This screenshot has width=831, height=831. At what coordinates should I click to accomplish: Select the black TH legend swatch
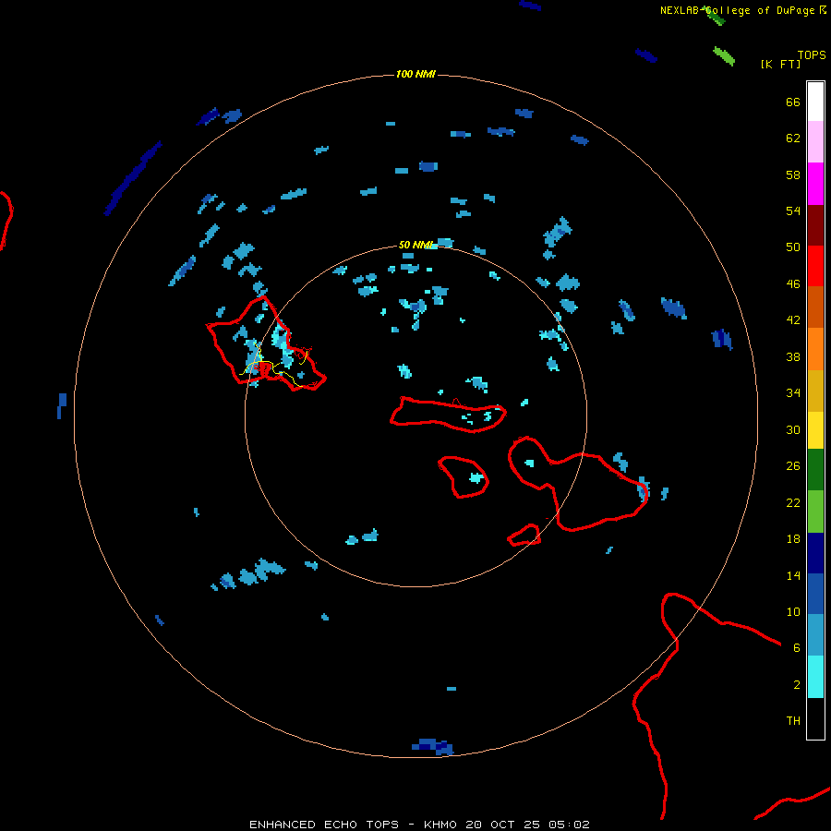pos(815,718)
